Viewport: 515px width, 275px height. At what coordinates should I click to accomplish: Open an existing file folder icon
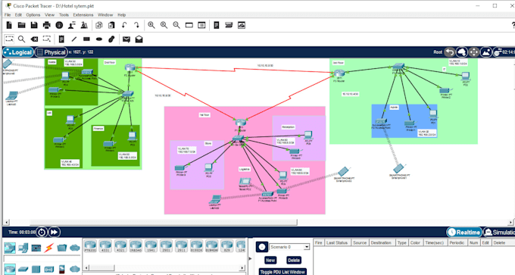coord(22,25)
